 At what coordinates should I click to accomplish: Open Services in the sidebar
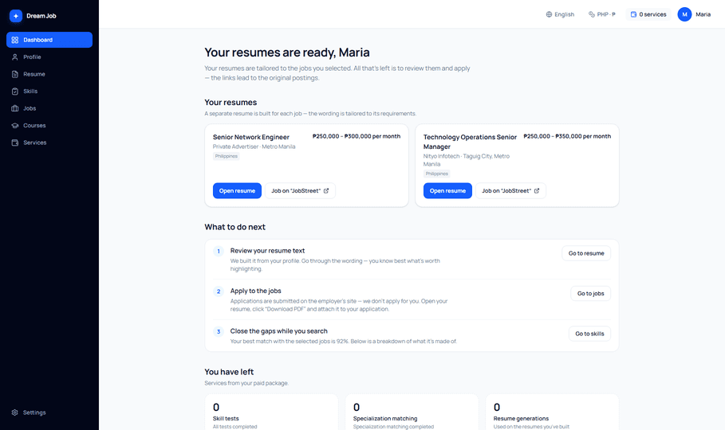pyautogui.click(x=49, y=143)
